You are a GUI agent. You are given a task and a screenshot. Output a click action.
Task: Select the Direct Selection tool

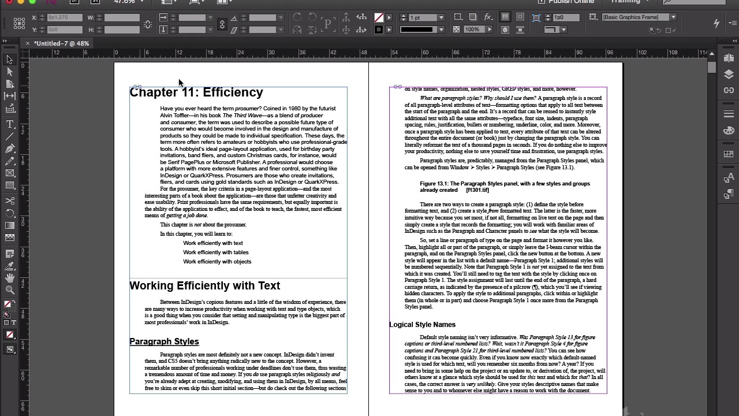point(10,72)
